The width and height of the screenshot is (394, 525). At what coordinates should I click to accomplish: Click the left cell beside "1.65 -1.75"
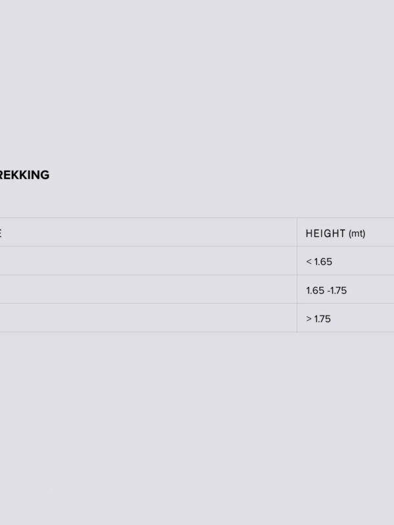coord(148,289)
